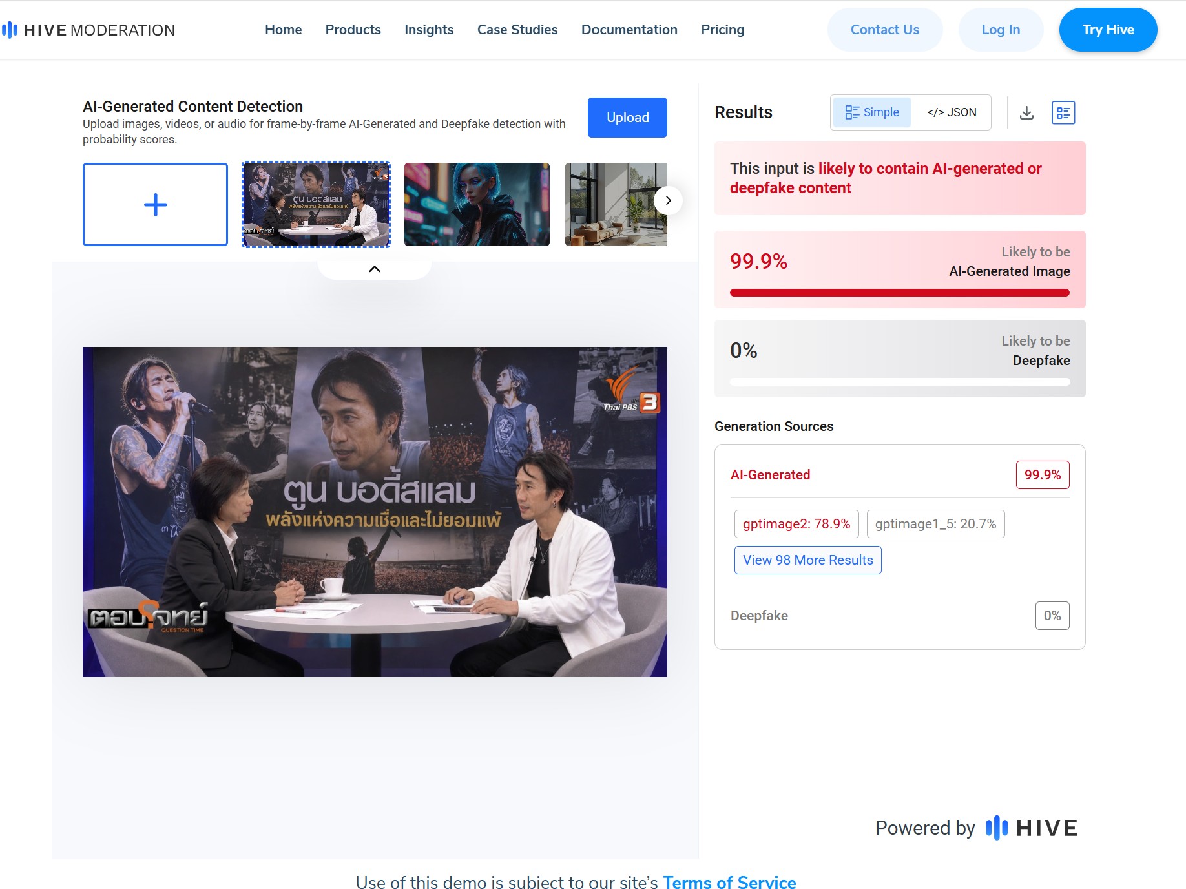Click the Hive Moderation logo
The height and width of the screenshot is (889, 1186).
tap(88, 30)
